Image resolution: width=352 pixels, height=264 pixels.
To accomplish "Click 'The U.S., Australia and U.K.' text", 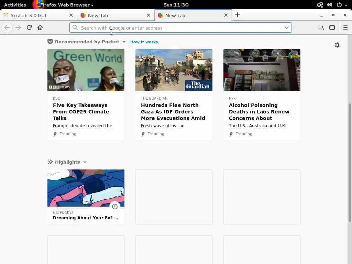I will point(257,126).
